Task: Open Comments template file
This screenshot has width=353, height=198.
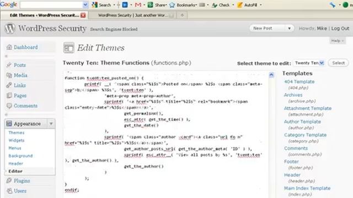Action: click(296, 148)
